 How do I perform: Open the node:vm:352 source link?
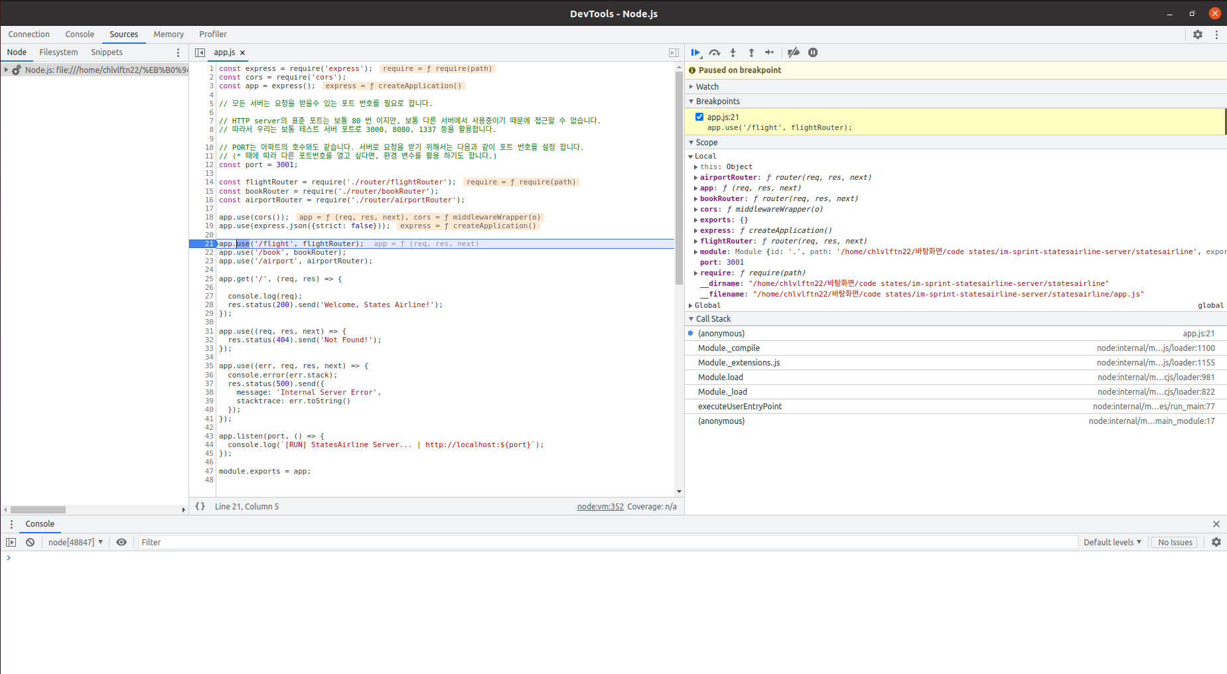pos(600,506)
